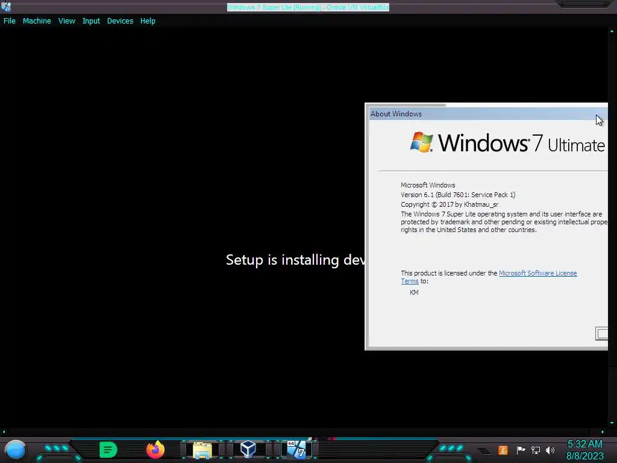Click the Java update tray icon
Image resolution: width=617 pixels, height=463 pixels.
coord(503,450)
